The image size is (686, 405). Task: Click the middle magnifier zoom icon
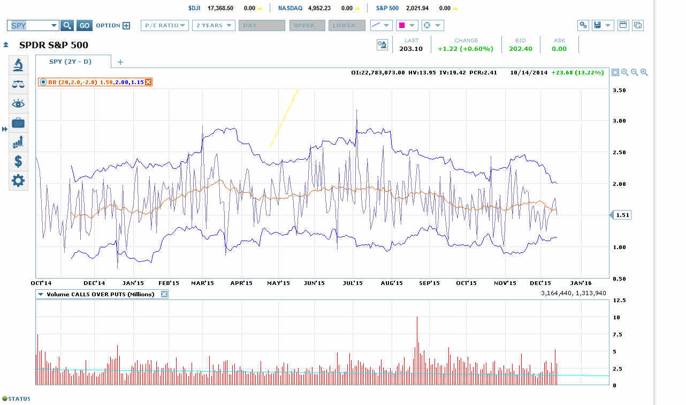(634, 72)
